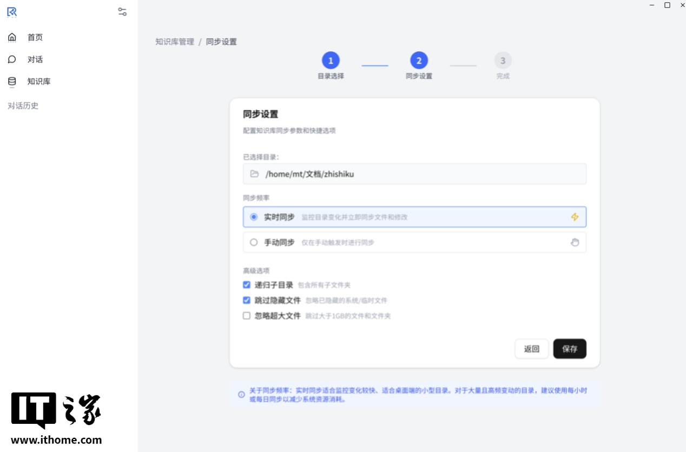Click the app logo in the sidebar
This screenshot has height=452, width=686.
click(11, 12)
